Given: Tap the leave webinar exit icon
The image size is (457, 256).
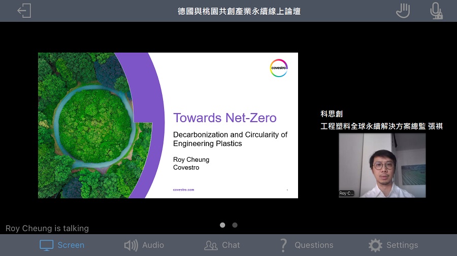Looking at the screenshot, I should pos(24,11).
